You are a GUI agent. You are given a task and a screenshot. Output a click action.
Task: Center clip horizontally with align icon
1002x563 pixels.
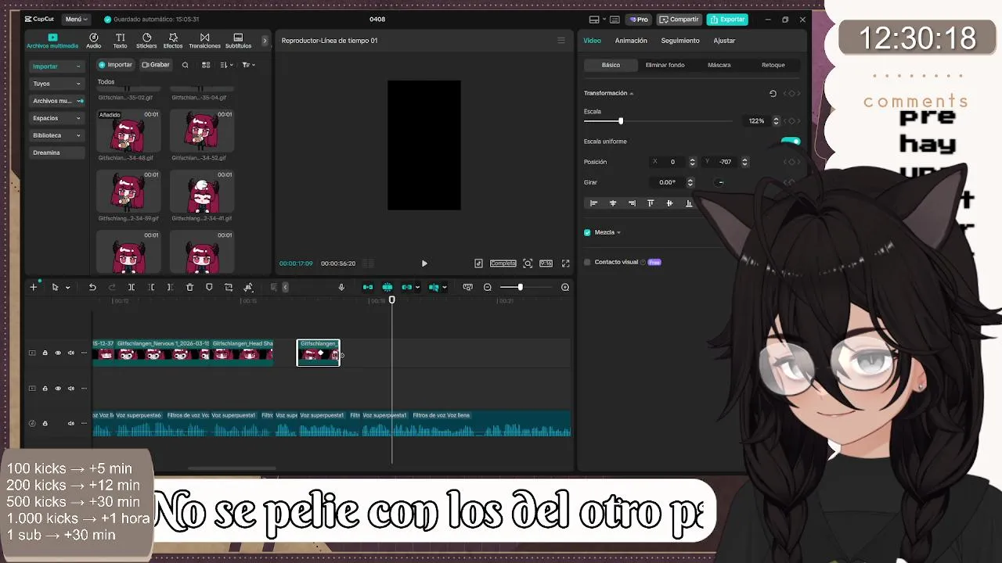click(x=613, y=203)
